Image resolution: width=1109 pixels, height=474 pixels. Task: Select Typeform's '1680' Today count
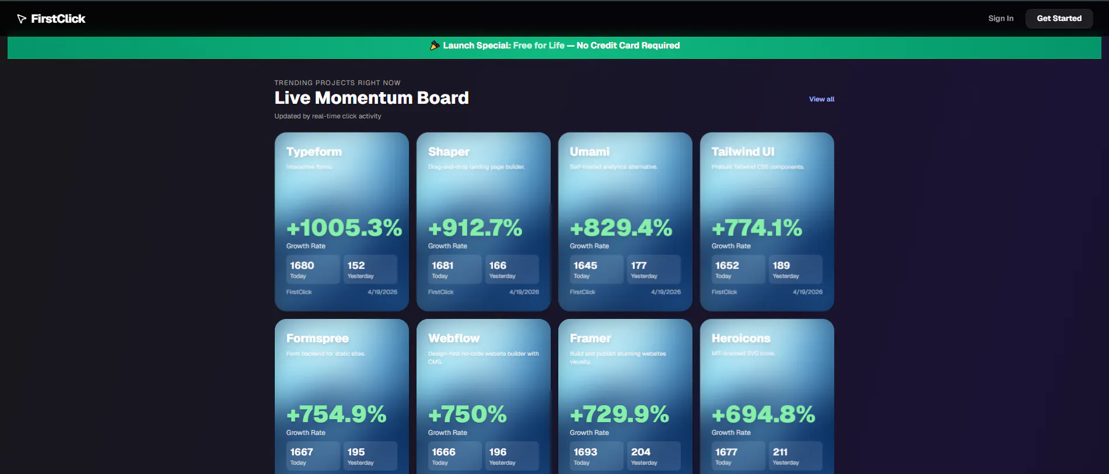pyautogui.click(x=302, y=265)
